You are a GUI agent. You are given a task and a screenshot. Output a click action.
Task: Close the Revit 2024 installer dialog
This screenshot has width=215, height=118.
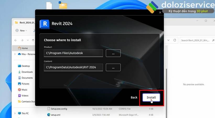click(160, 12)
